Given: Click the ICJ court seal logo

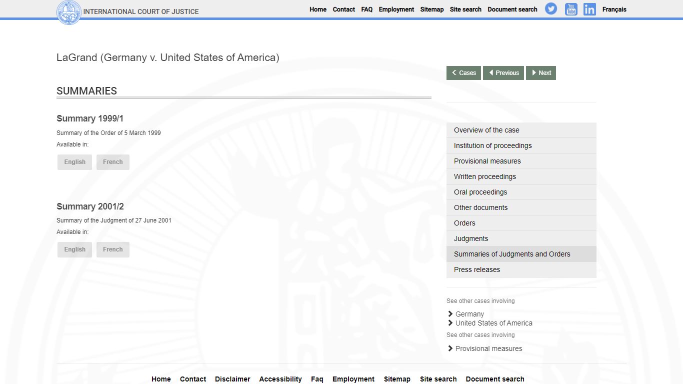Looking at the screenshot, I should point(69,12).
